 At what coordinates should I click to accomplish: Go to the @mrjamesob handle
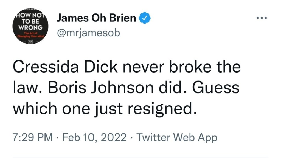click(88, 33)
